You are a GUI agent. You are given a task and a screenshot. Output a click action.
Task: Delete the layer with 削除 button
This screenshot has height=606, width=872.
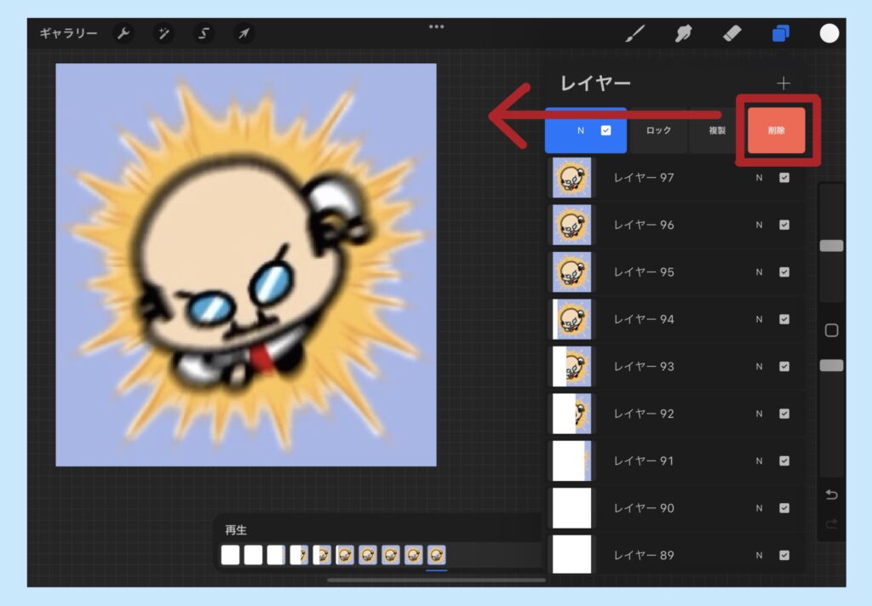point(777,130)
